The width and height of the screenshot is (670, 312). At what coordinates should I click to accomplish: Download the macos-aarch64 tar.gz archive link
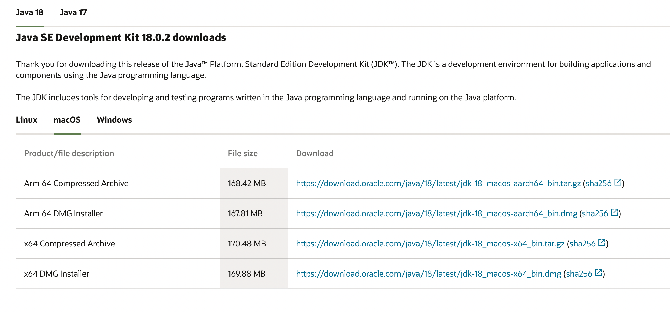[x=438, y=183]
